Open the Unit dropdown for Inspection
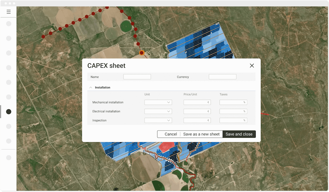The image size is (329, 192). (x=158, y=120)
